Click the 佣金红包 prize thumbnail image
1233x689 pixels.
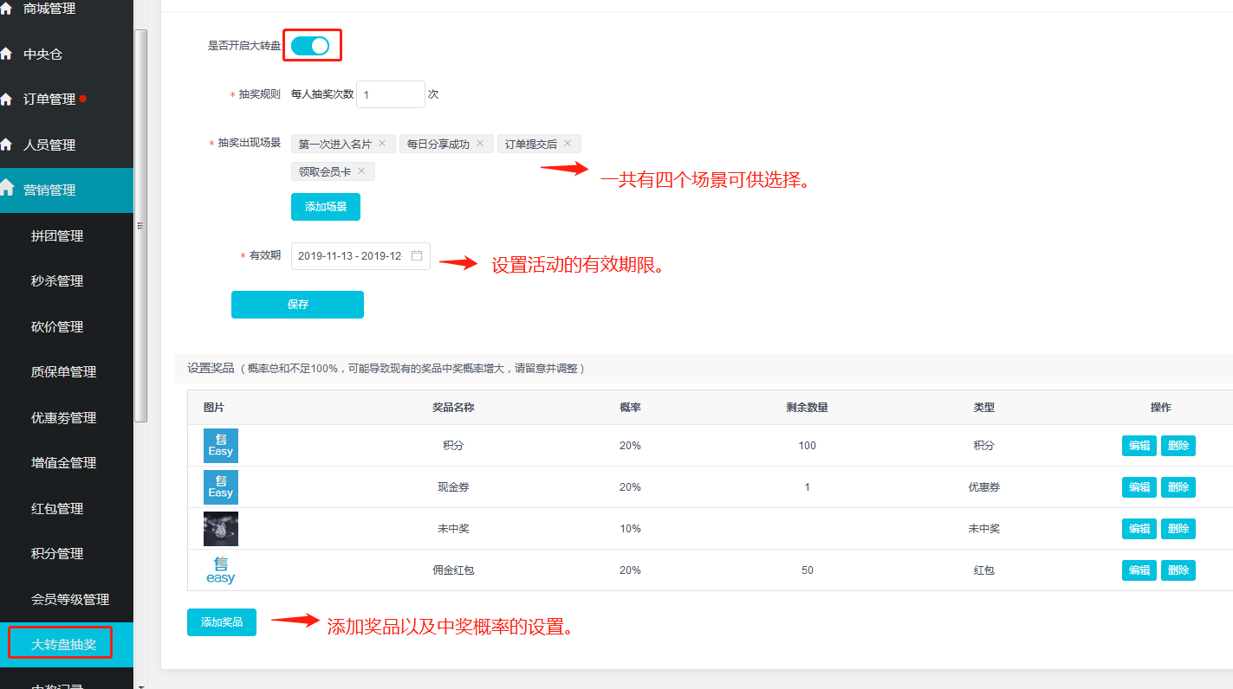pos(221,570)
